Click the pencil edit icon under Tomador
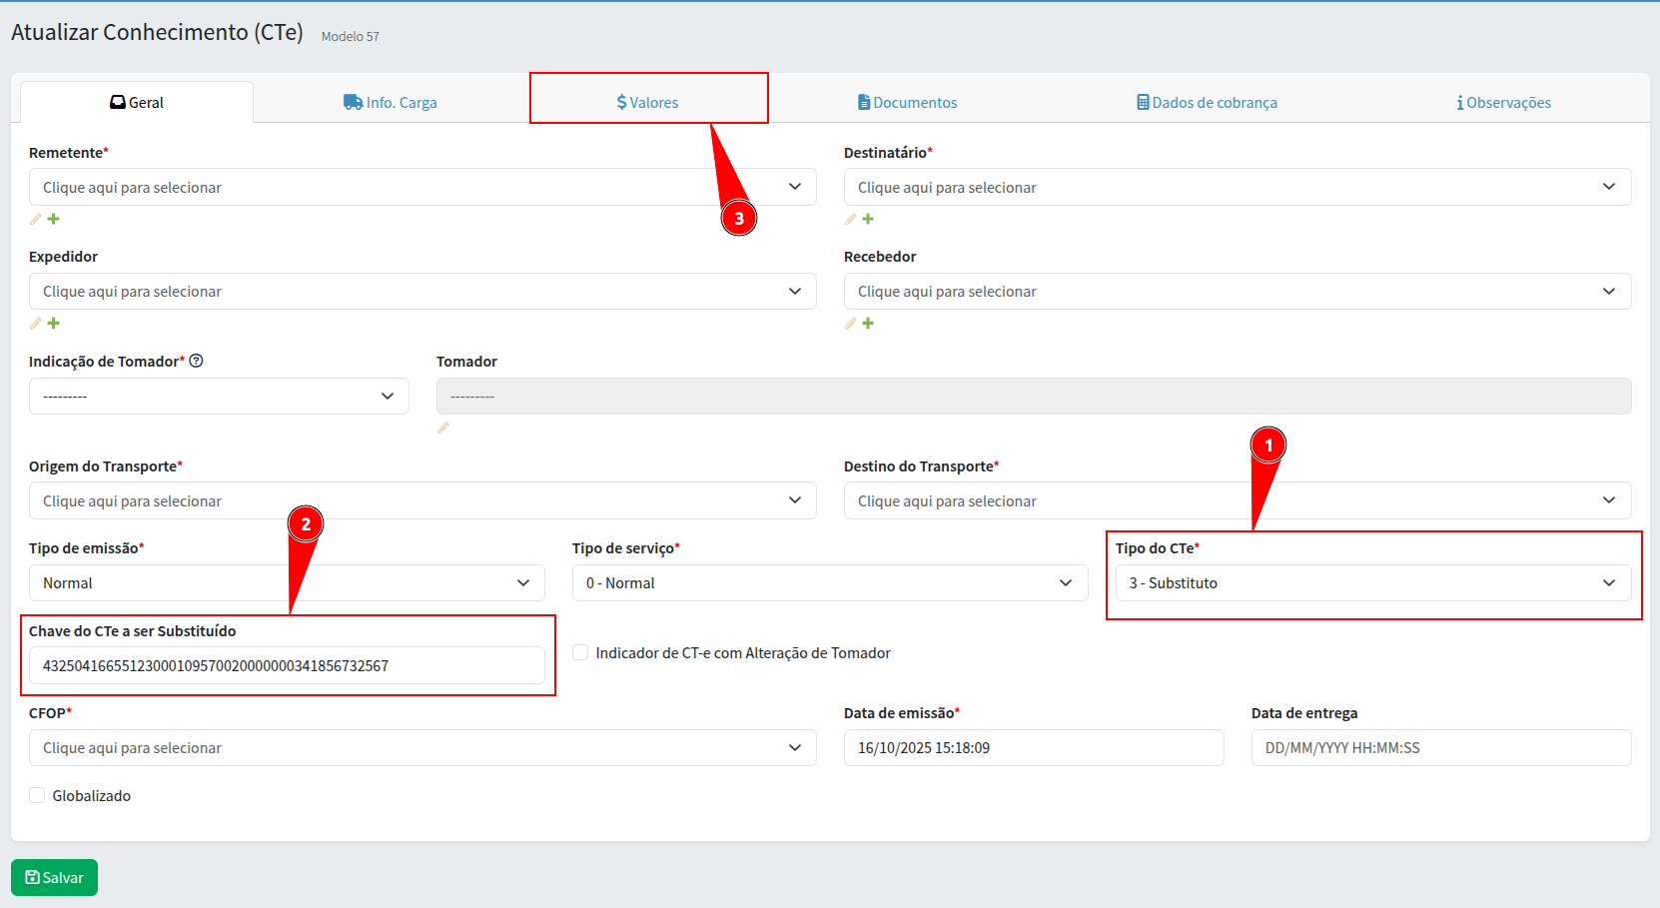1660x908 pixels. click(x=443, y=428)
